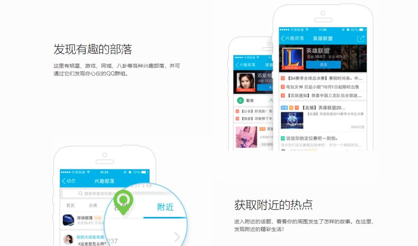Click the 歌房 label

click(250, 100)
